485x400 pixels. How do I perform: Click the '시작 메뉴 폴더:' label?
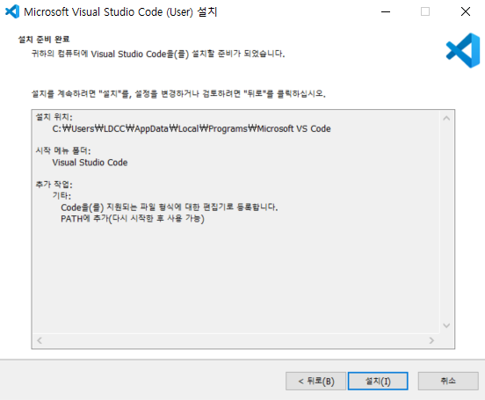[x=63, y=151]
